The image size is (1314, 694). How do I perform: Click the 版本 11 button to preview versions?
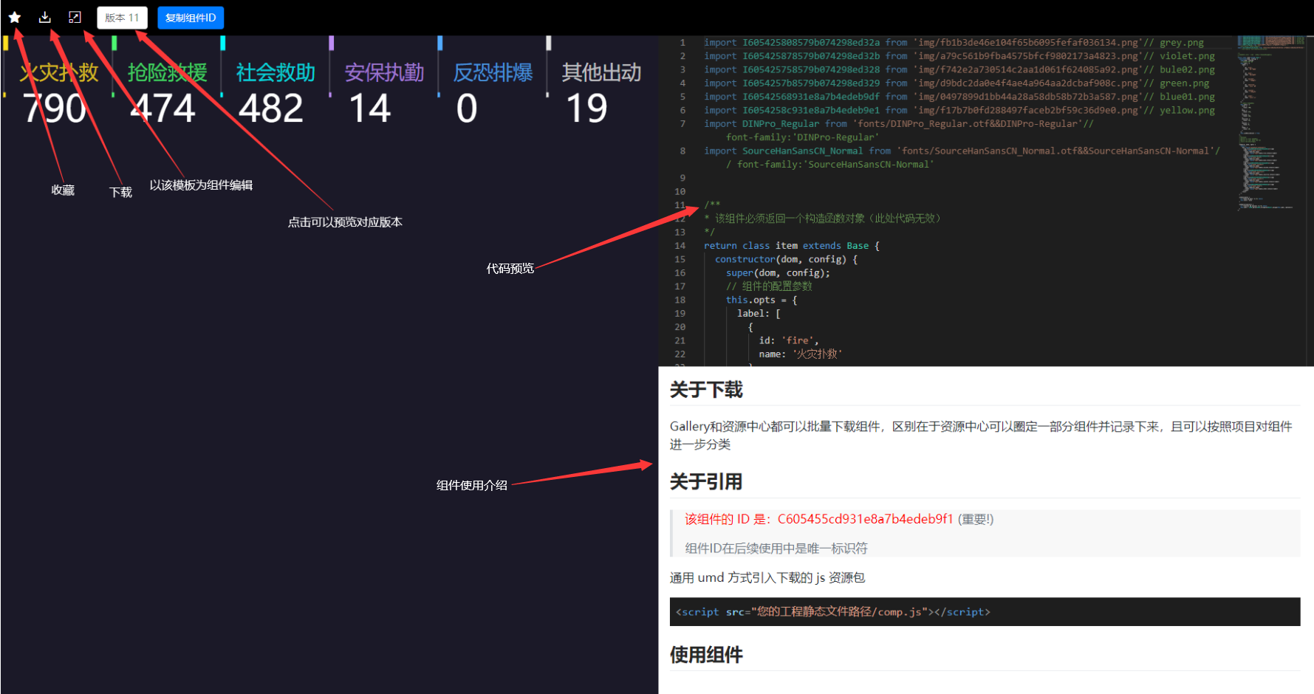(121, 17)
